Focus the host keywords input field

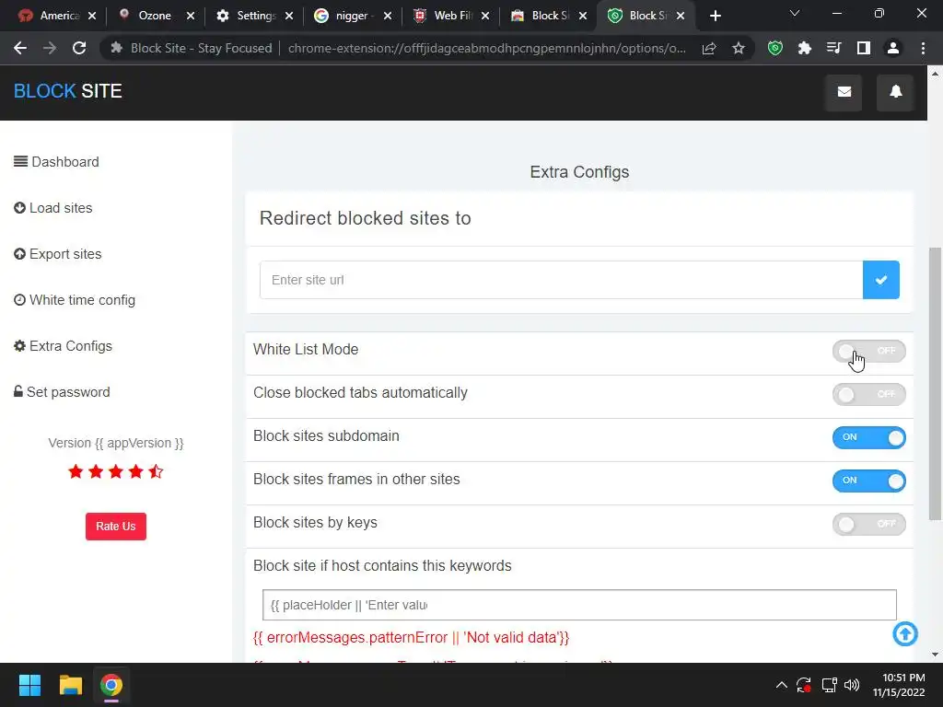click(579, 605)
